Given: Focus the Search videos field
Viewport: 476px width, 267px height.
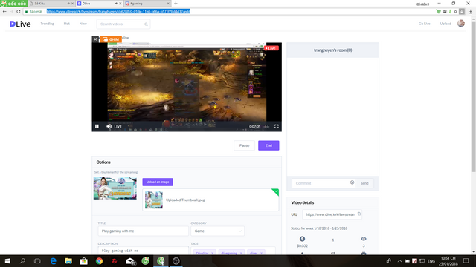Looking at the screenshot, I should click(123, 24).
